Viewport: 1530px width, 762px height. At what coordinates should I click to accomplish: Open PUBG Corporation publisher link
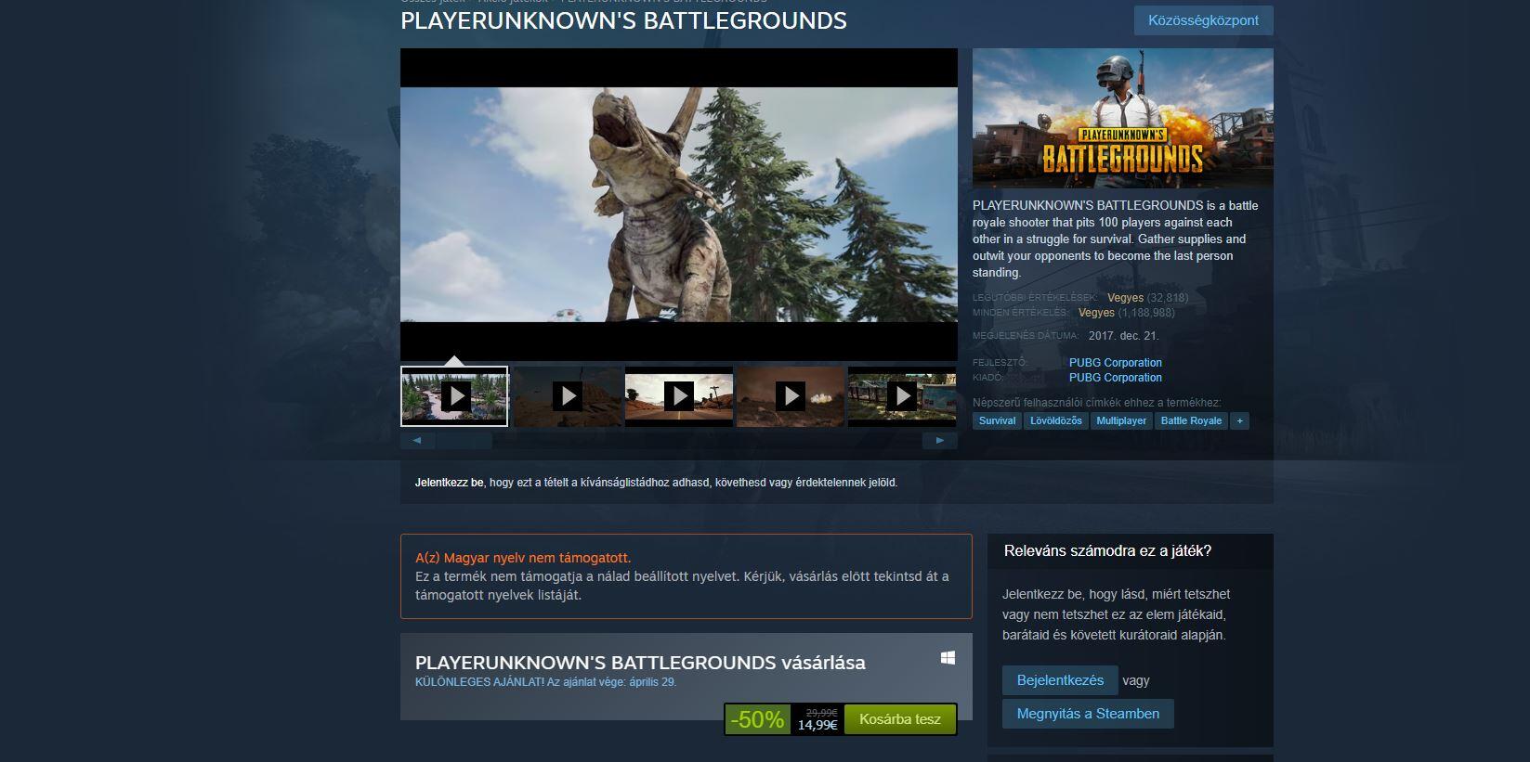click(x=1115, y=378)
